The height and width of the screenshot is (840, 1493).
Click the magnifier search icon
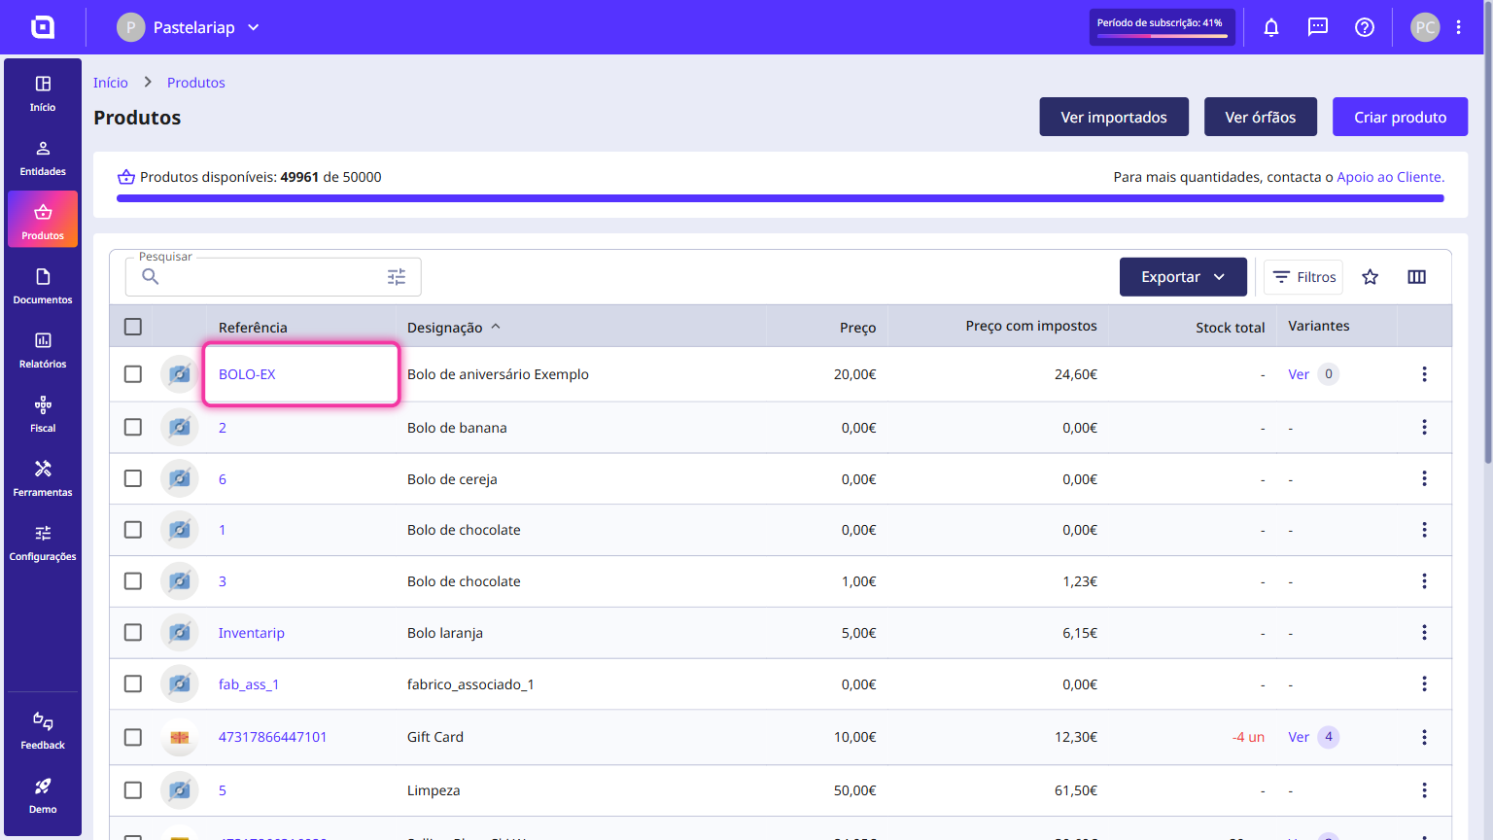[151, 277]
